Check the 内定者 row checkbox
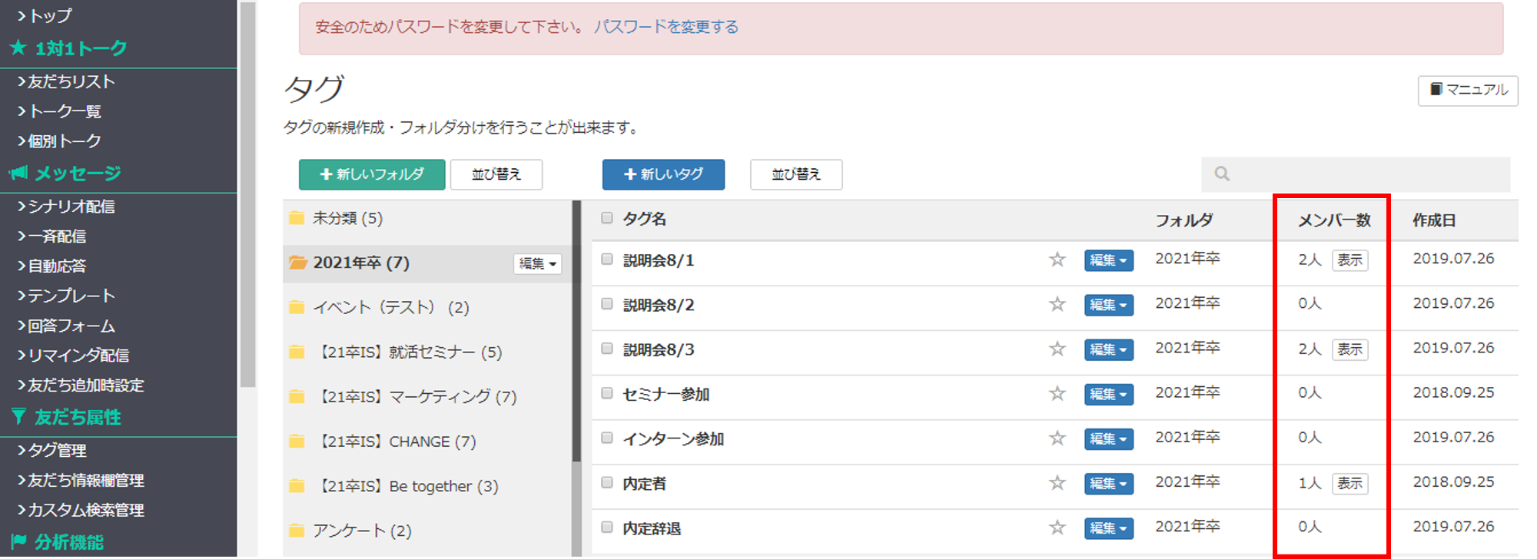The image size is (1537, 559). pyautogui.click(x=607, y=482)
